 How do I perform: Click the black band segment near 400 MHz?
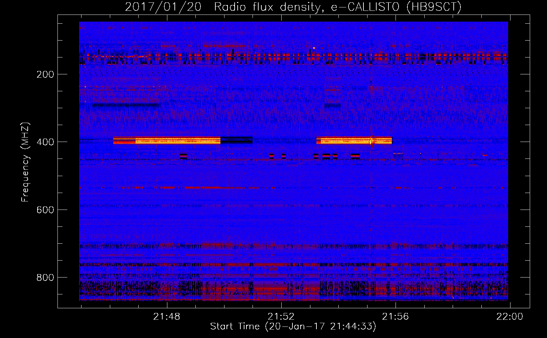coord(237,140)
